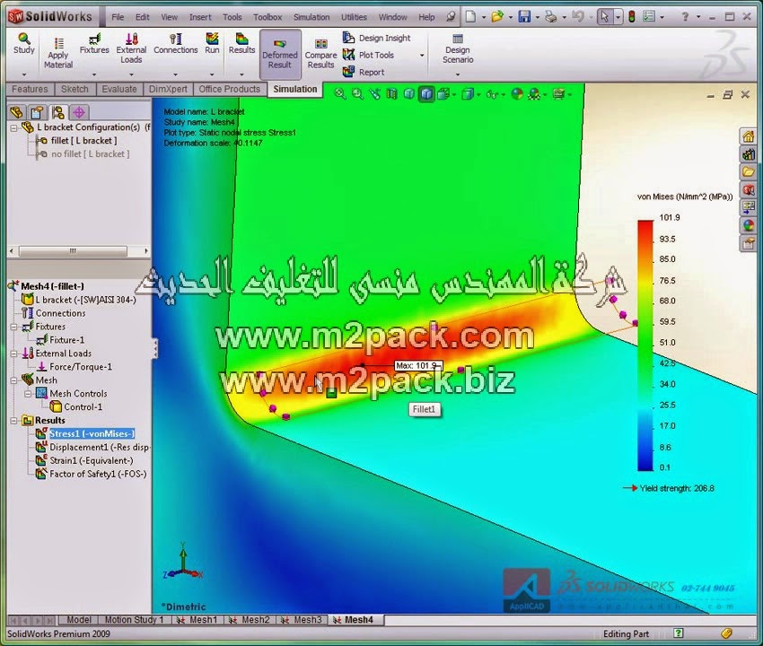Click the von Mises color legend bar

pos(645,345)
